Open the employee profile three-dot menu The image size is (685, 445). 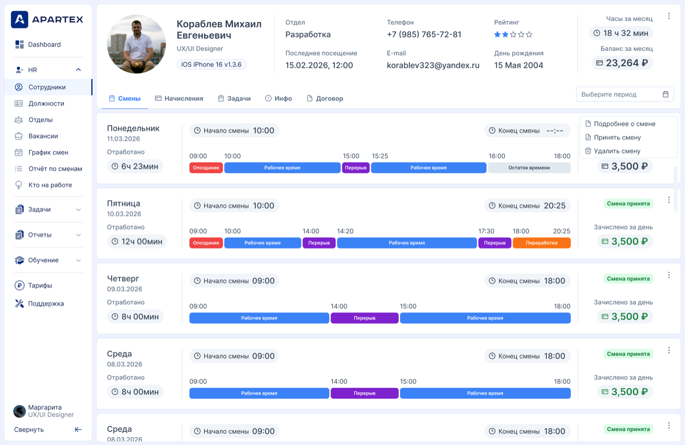(669, 16)
